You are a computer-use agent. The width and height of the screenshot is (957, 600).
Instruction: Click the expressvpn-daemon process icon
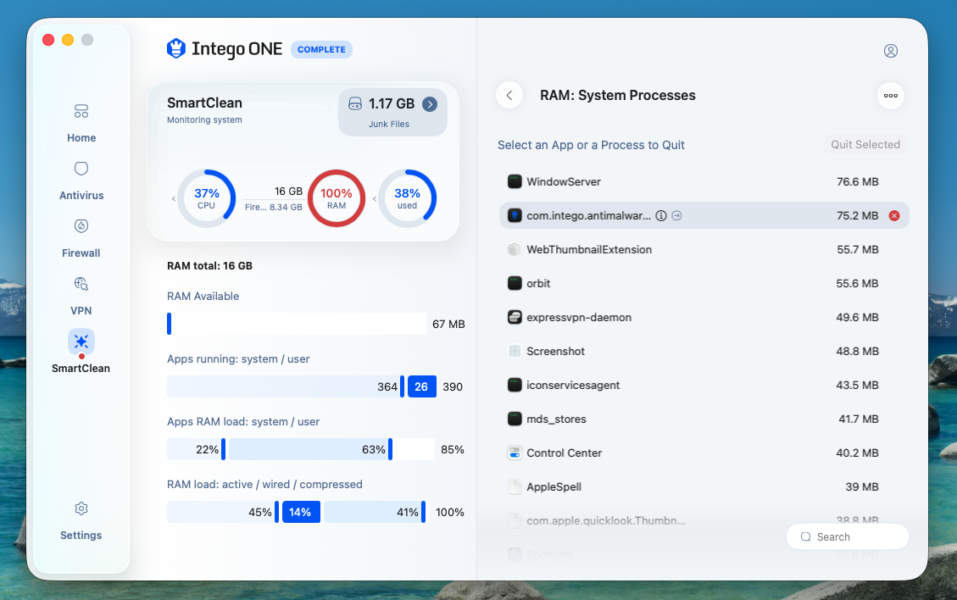point(515,317)
